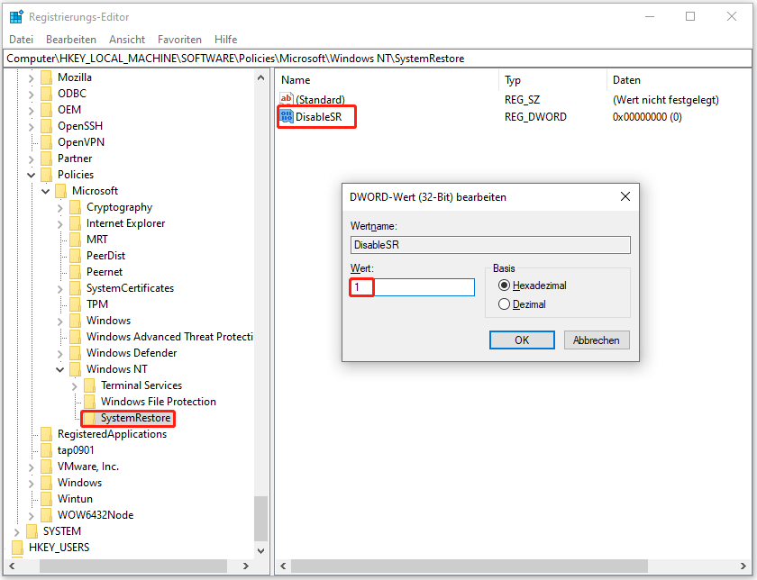
Task: Collapse the Policies tree node
Action: [x=32, y=175]
